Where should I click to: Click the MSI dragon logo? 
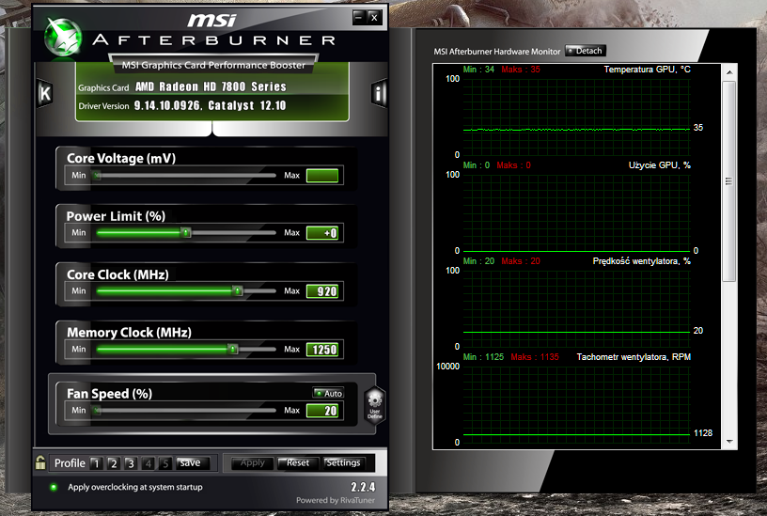62,37
